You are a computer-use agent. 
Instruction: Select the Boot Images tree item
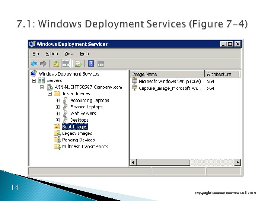coord(75,127)
